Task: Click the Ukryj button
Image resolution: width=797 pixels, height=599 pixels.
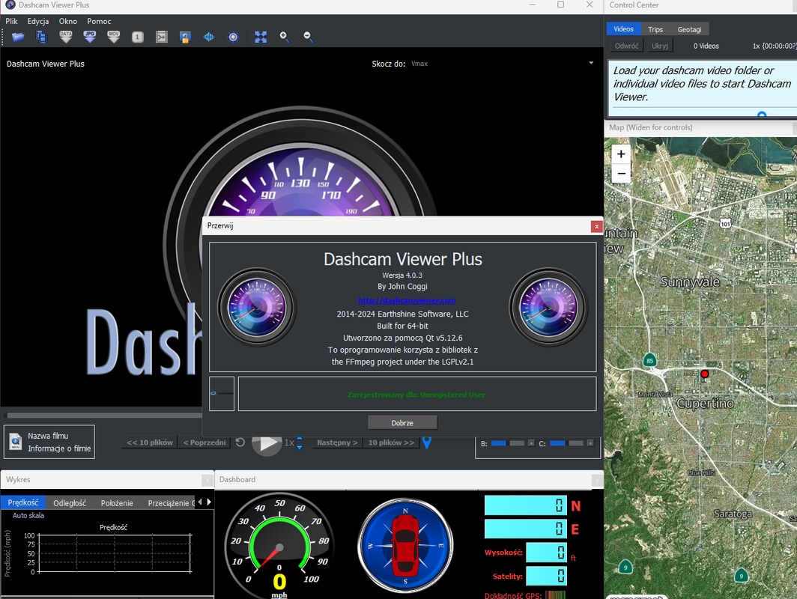Action: click(x=660, y=46)
